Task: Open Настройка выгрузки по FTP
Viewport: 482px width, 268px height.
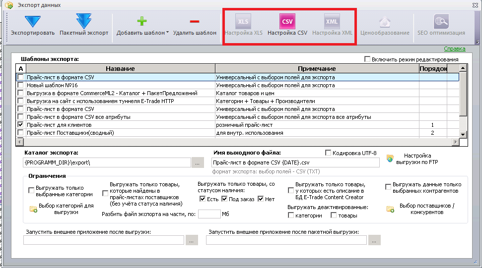Action: click(x=412, y=159)
